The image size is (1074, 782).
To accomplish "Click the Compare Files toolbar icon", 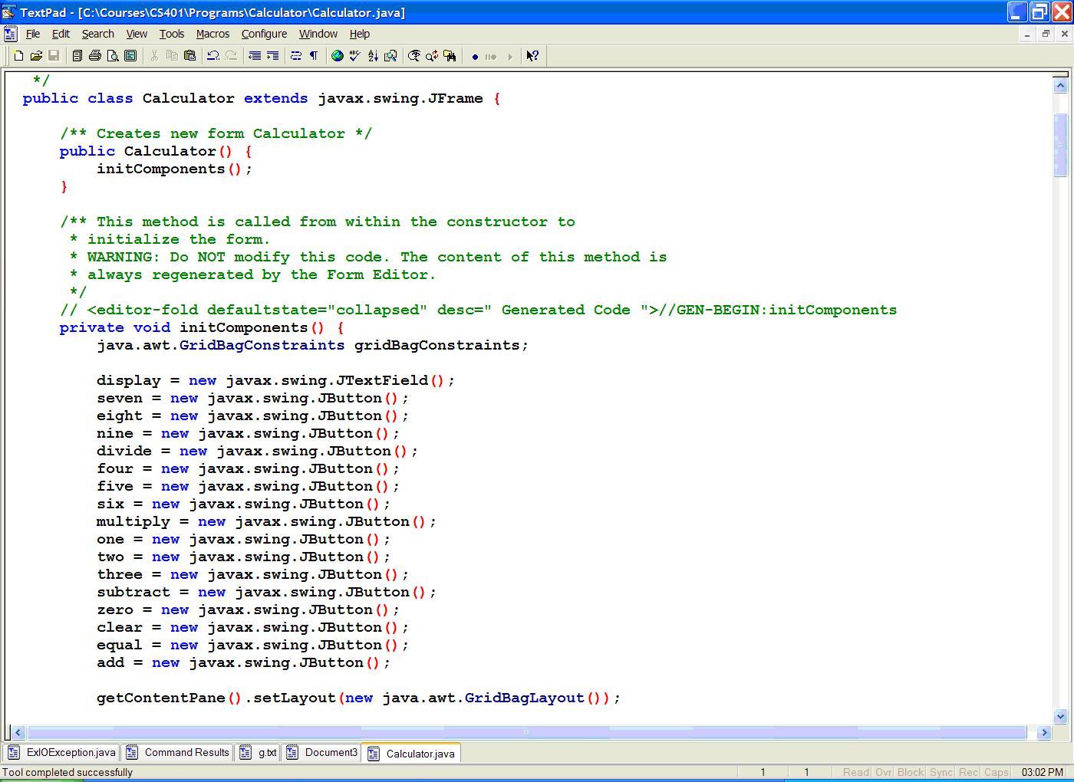I will [390, 56].
